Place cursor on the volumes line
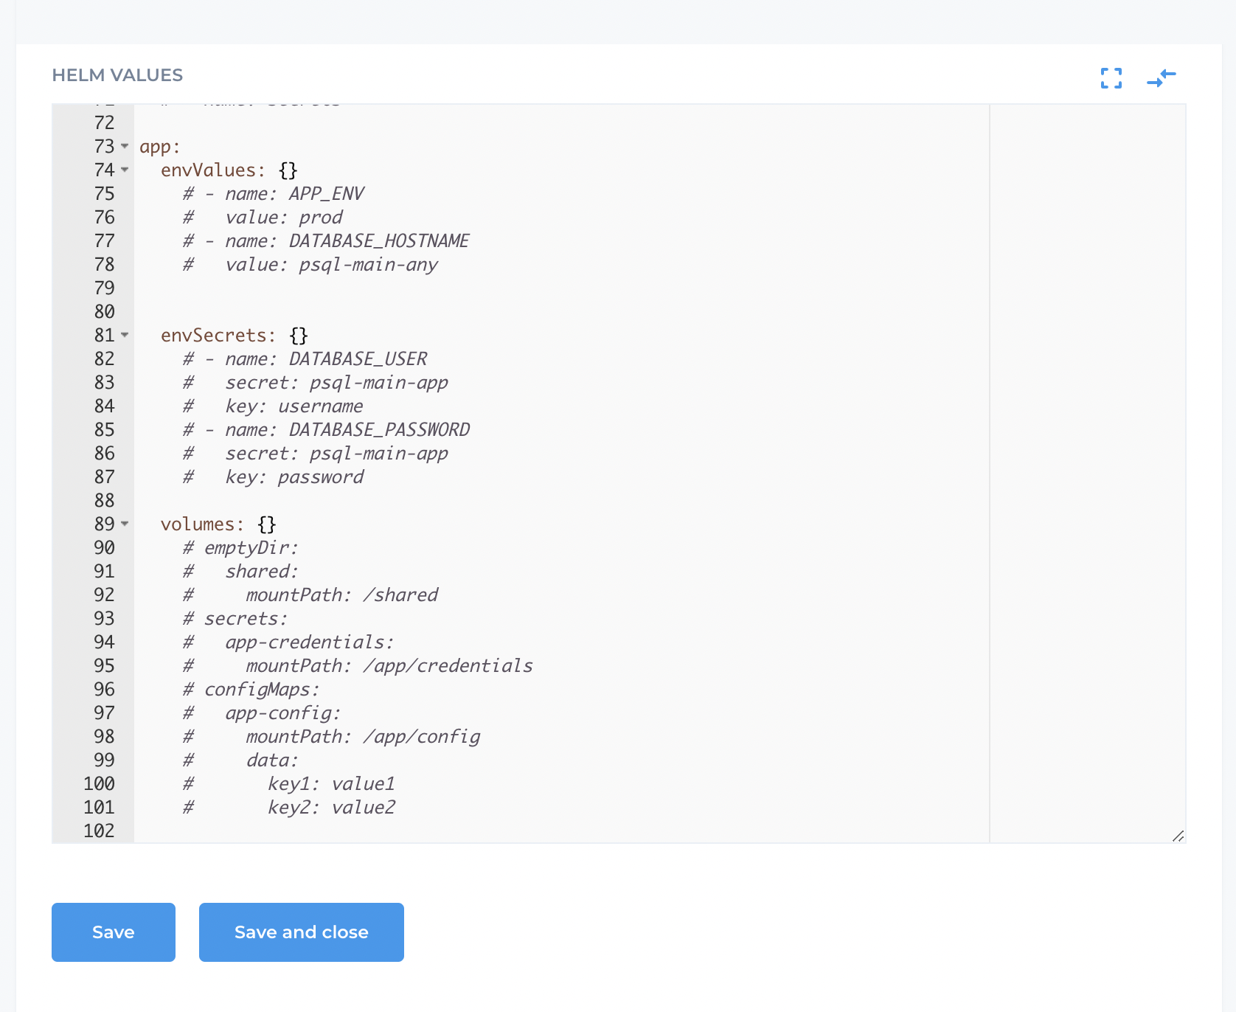 pos(201,524)
